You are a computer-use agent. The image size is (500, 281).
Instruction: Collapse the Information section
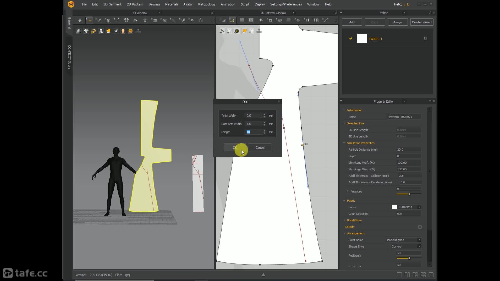344,110
